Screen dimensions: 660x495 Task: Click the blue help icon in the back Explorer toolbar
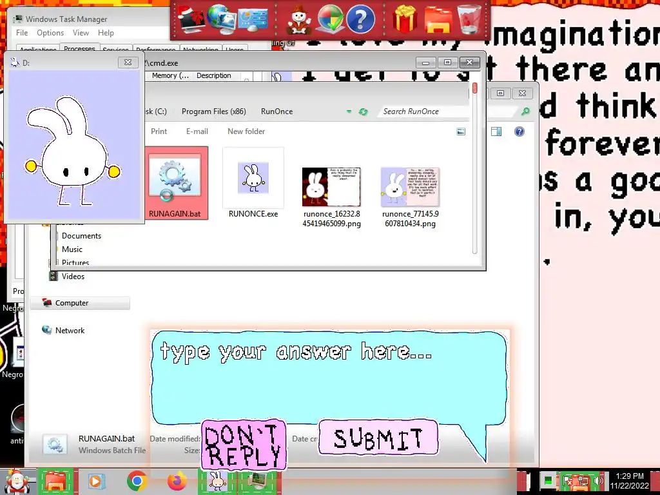[519, 131]
